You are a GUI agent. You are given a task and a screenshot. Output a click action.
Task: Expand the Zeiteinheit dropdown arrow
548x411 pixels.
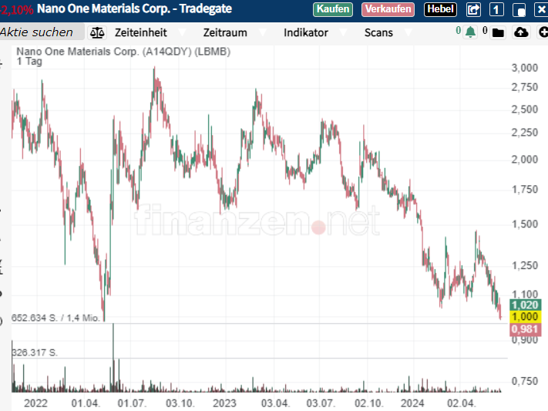(182, 32)
